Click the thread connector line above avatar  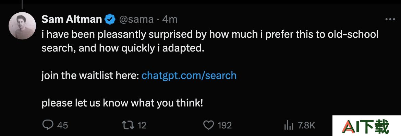pos(23,4)
